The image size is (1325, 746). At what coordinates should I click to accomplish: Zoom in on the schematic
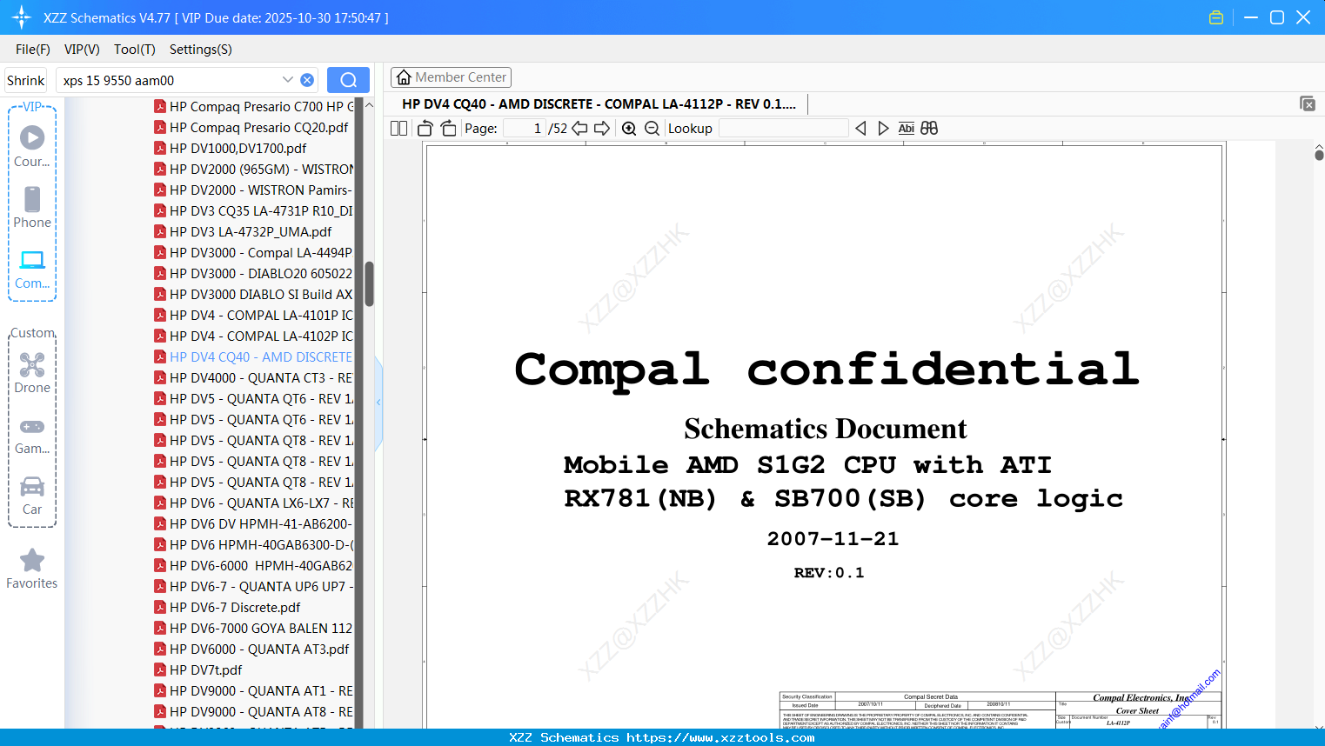point(629,129)
